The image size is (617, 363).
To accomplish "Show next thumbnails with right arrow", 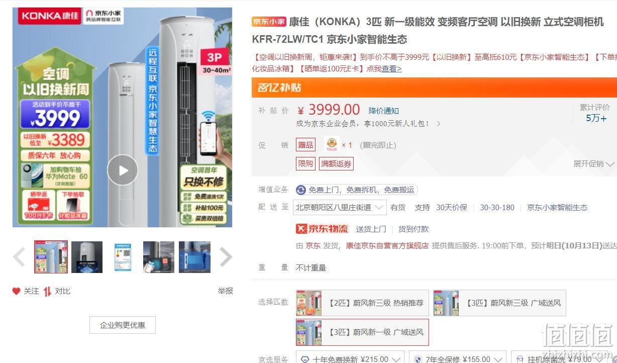I will click(226, 257).
